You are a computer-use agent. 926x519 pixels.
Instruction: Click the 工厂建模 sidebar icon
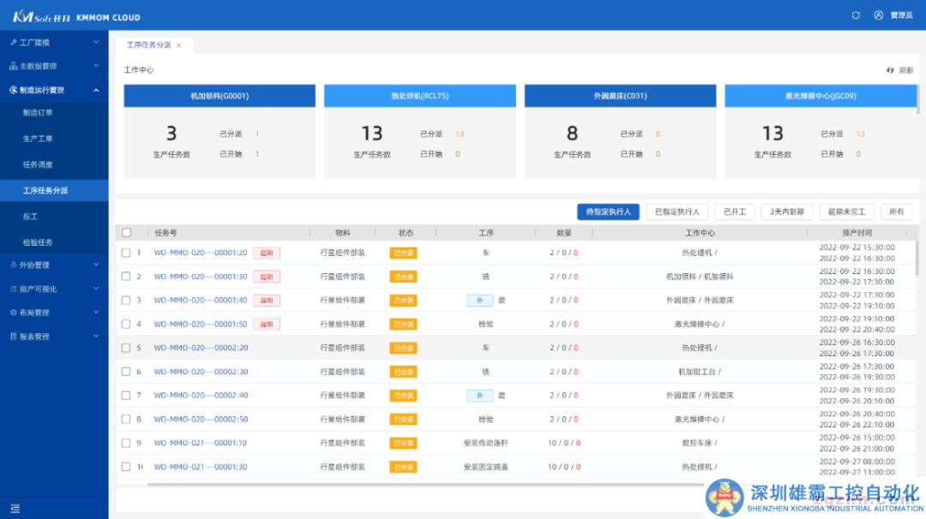13,42
